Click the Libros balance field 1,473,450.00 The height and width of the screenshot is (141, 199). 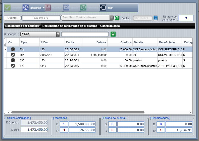coord(34,130)
